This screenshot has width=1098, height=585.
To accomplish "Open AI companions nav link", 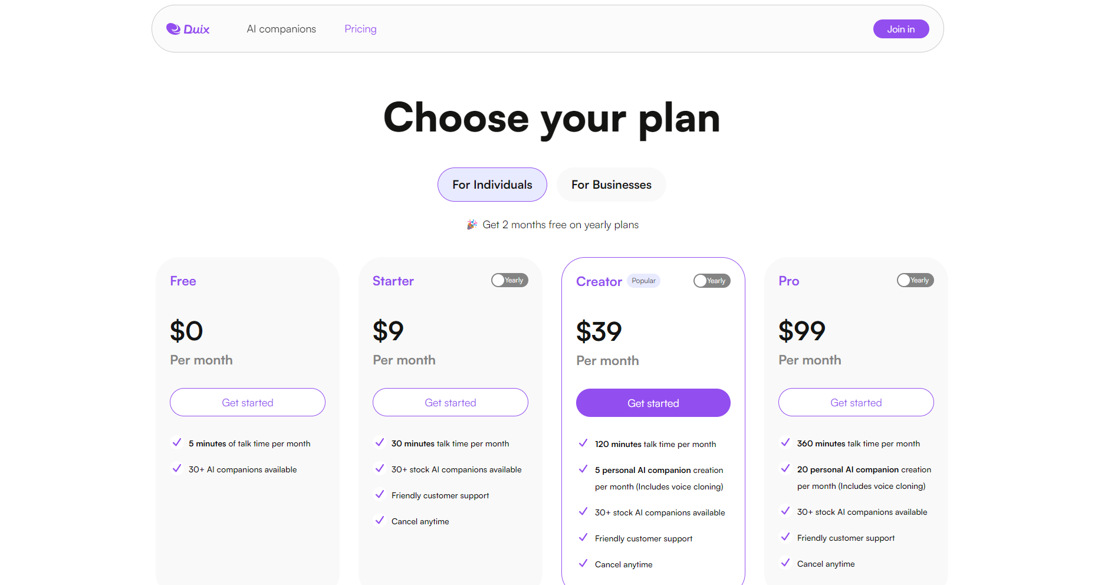I will coord(281,29).
